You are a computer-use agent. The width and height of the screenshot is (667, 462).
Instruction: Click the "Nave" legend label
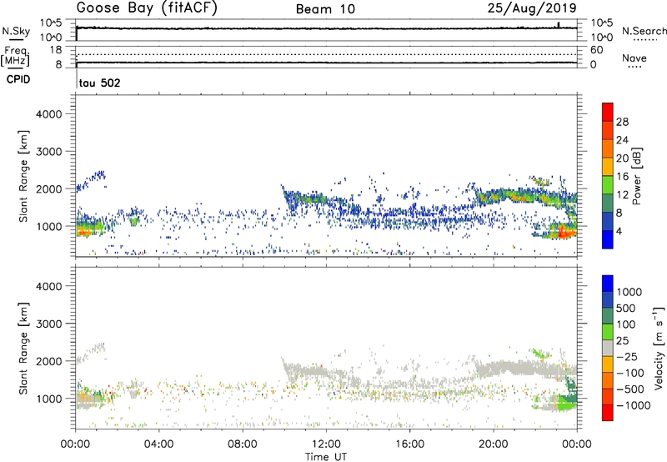pos(634,58)
